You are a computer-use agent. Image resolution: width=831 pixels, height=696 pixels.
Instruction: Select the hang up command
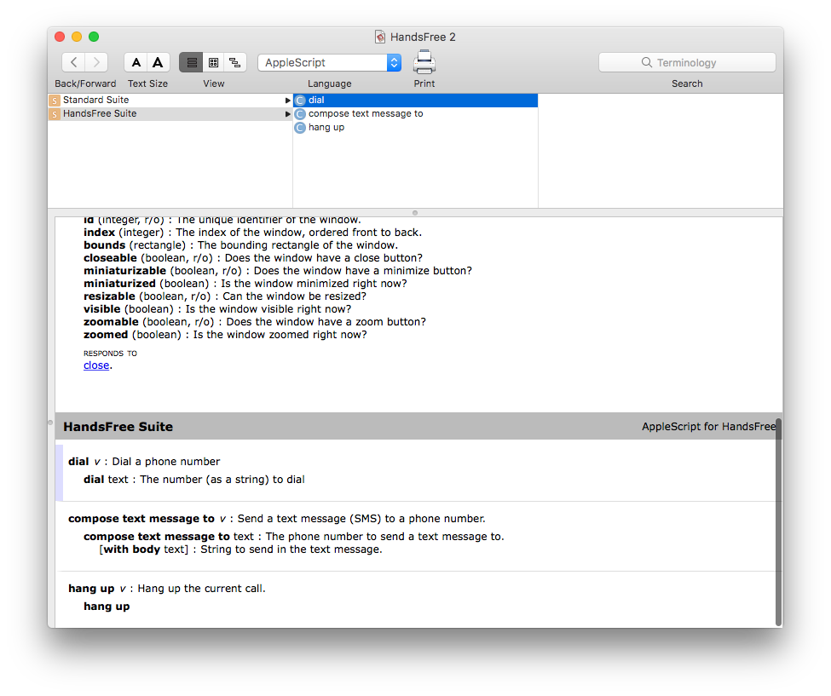(x=416, y=128)
